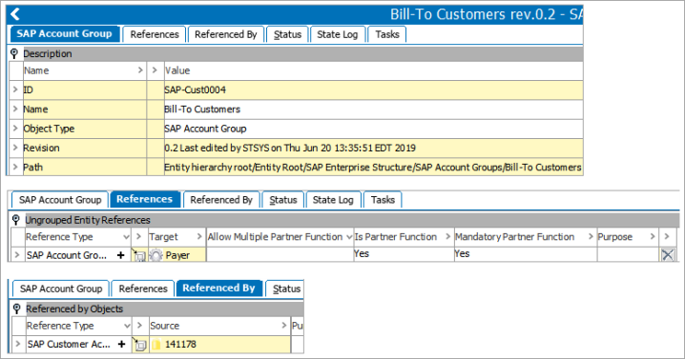Switch to State Log in middle panel
Screen dimensions: 685x359
click(333, 200)
